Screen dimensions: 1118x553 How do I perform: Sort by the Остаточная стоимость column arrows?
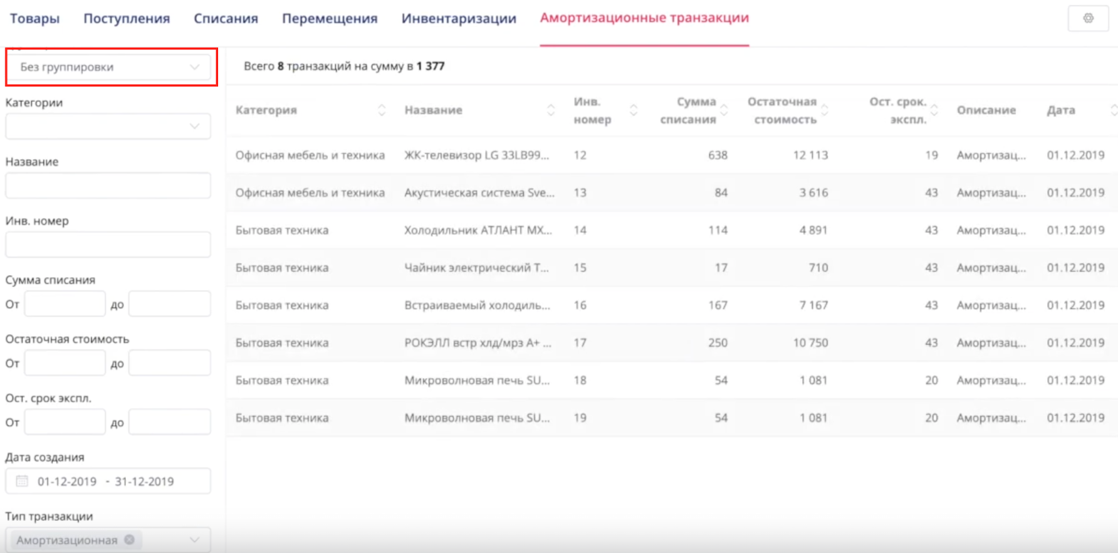tap(825, 110)
